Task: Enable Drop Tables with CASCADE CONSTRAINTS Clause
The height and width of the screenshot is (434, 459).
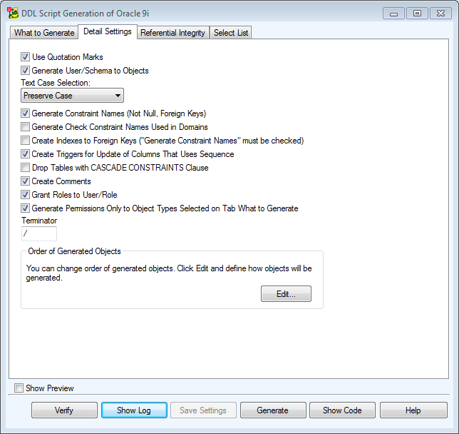Action: point(25,168)
